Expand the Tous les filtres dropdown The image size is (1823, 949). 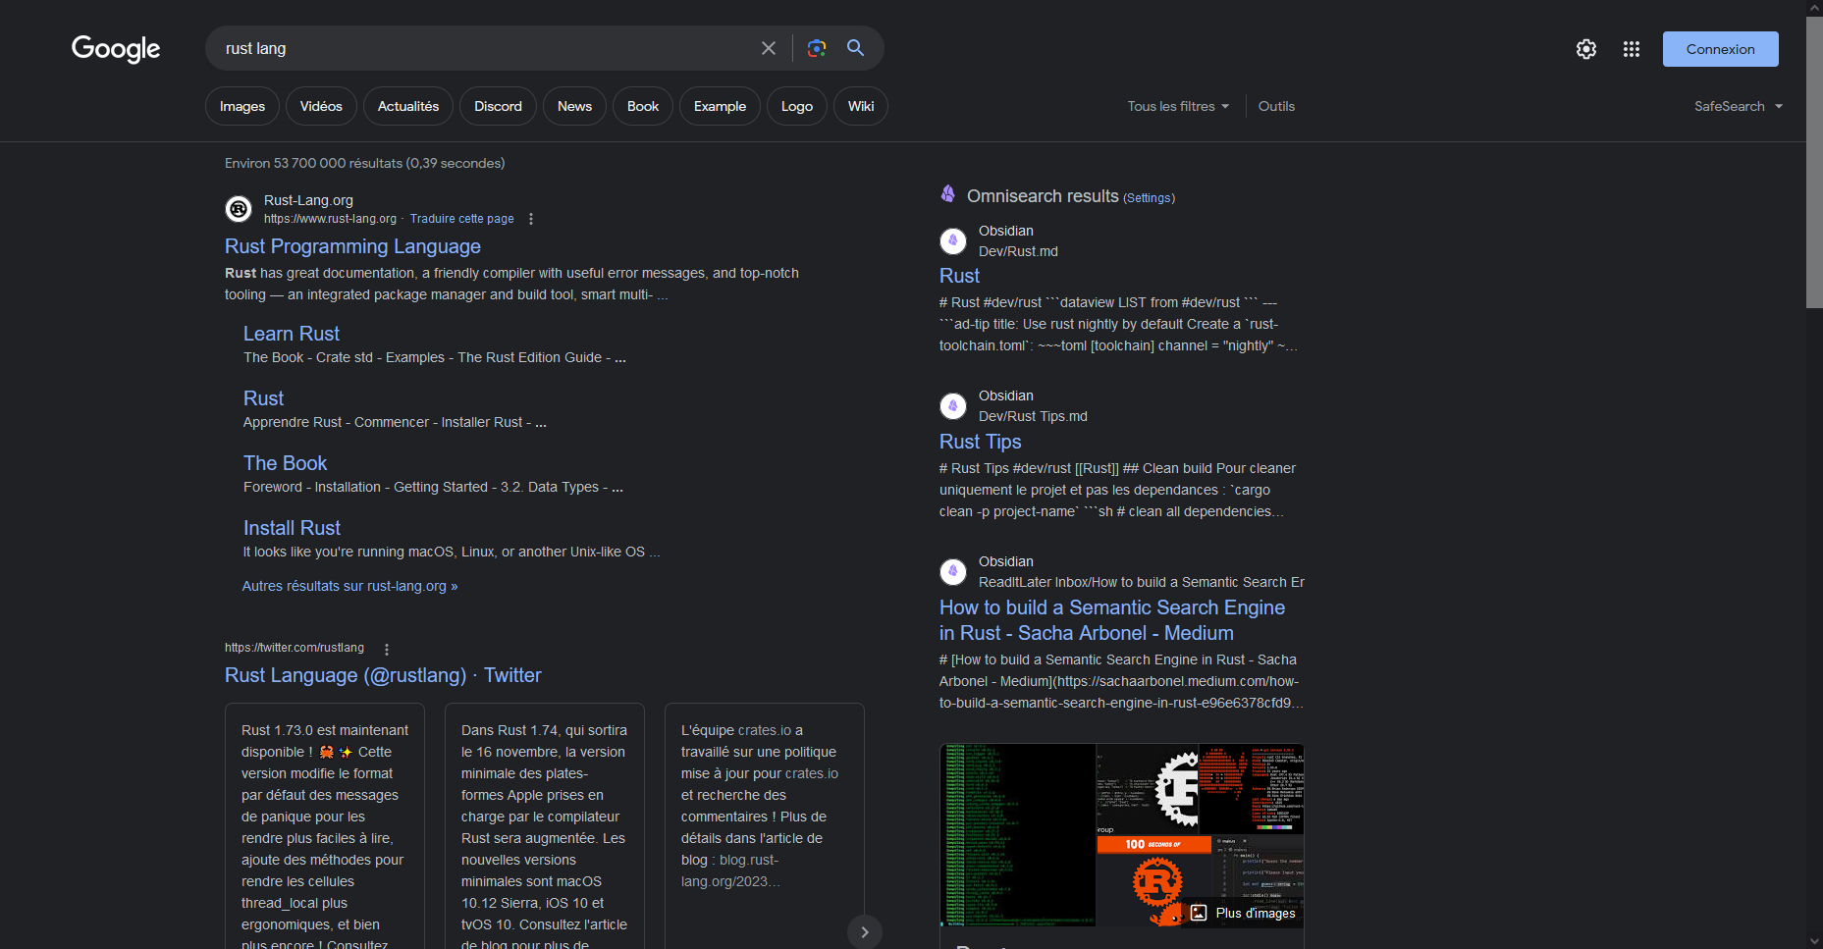coord(1178,106)
